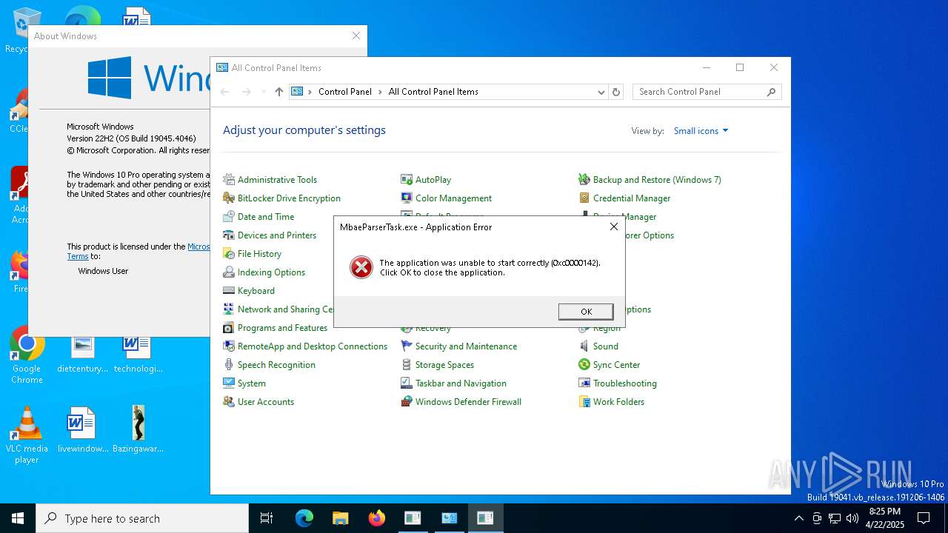
Task: Open the notification center
Action: coord(924,518)
